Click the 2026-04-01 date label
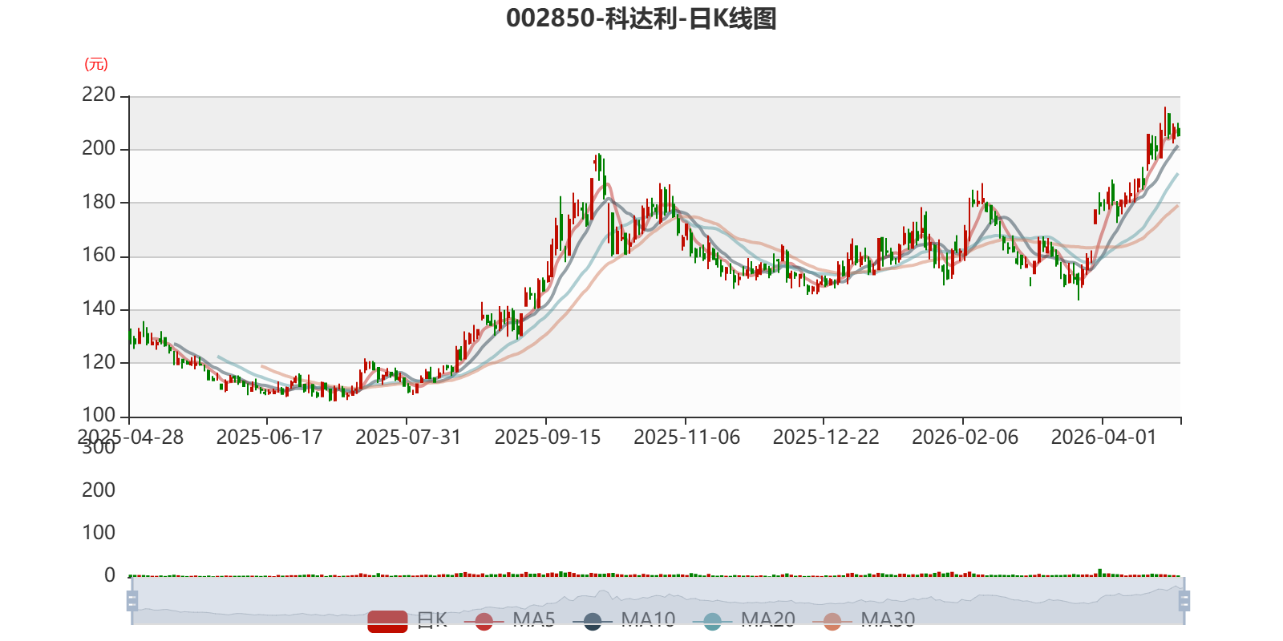 pos(1103,437)
